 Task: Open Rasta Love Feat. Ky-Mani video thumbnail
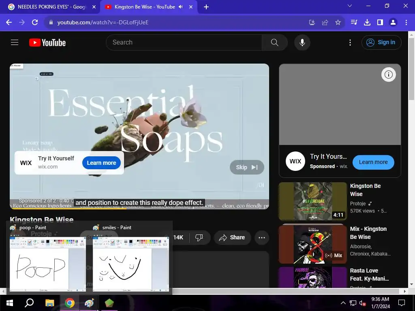pyautogui.click(x=312, y=277)
